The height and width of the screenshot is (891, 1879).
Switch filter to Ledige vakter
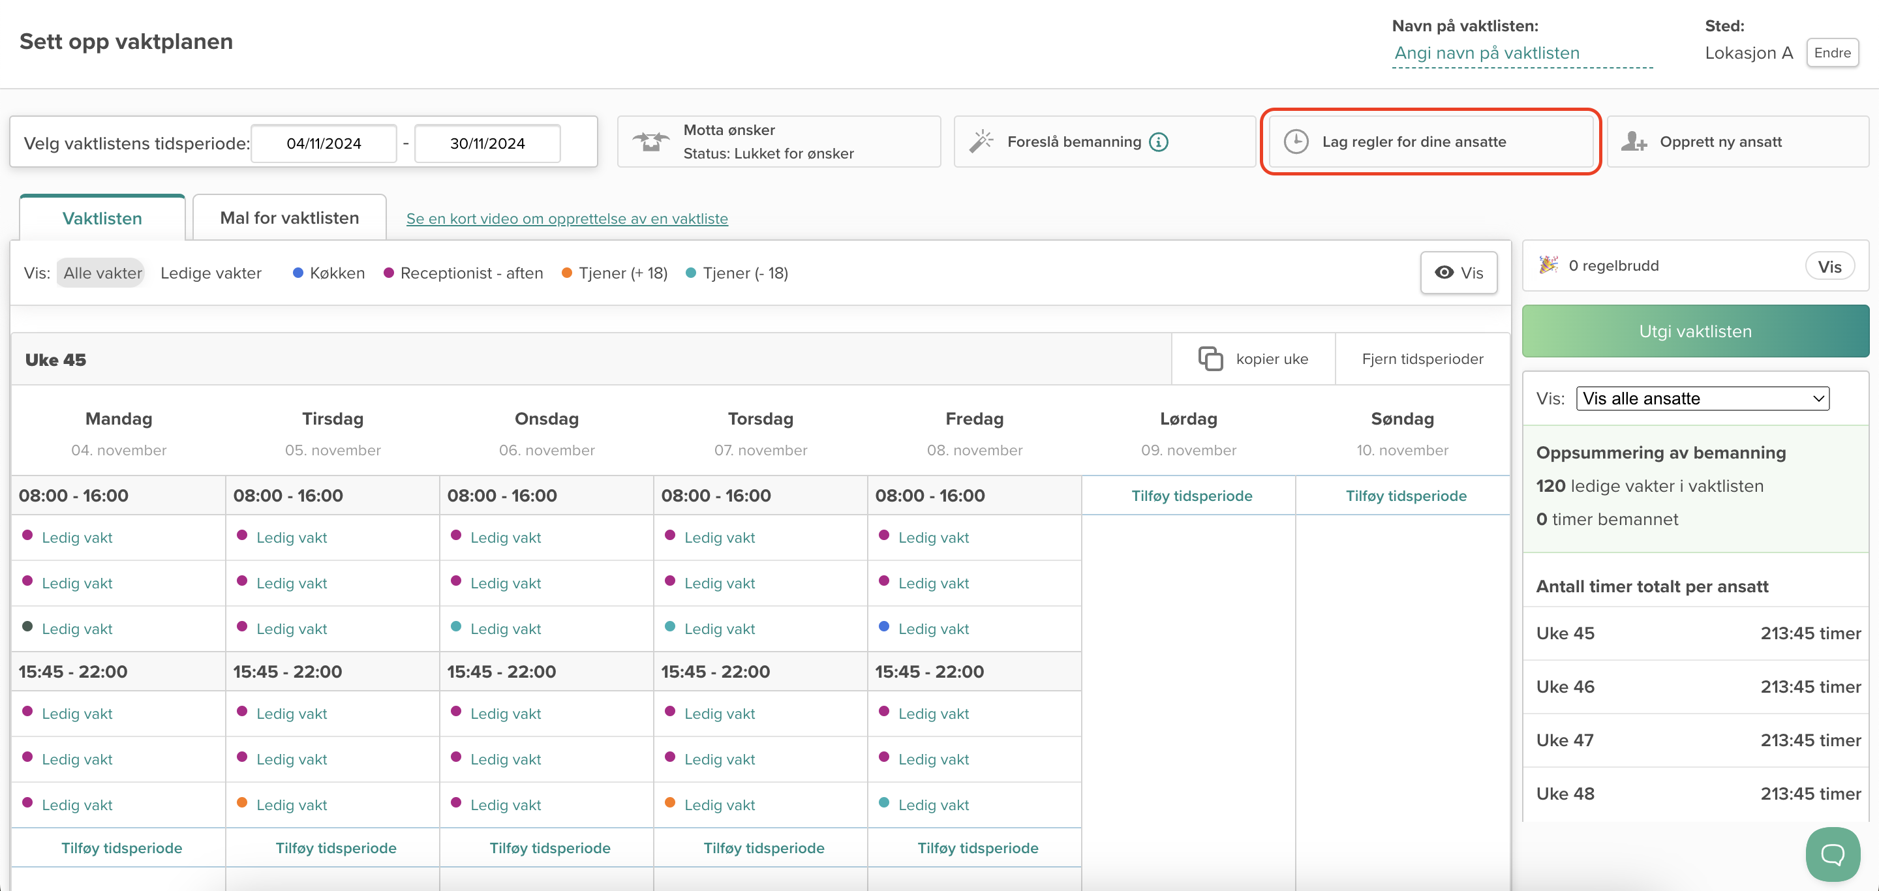pyautogui.click(x=211, y=273)
